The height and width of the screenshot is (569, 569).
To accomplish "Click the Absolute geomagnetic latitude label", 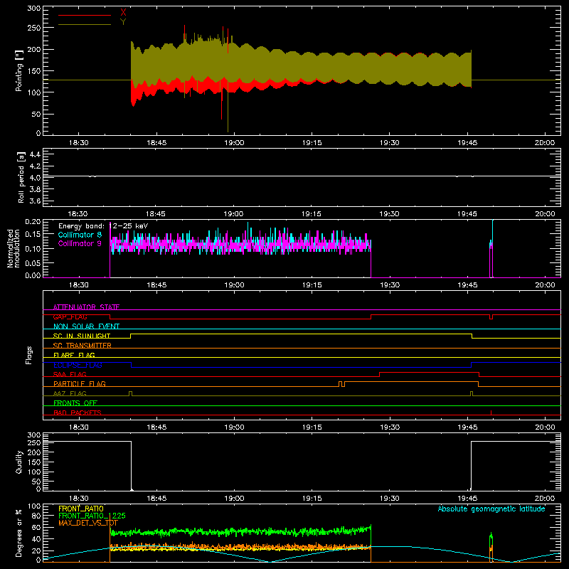I will [x=491, y=509].
